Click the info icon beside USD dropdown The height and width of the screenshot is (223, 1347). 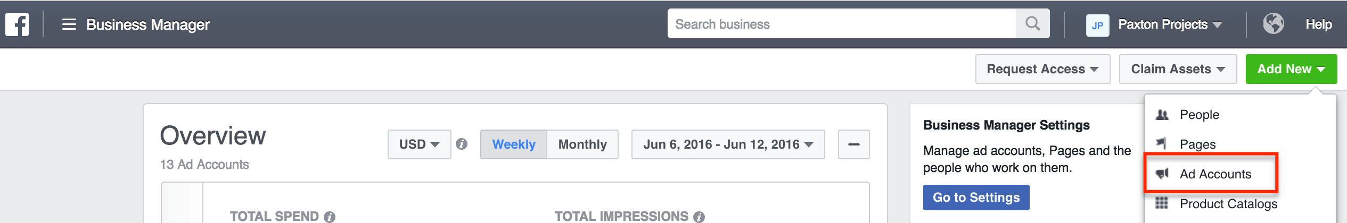(x=462, y=144)
